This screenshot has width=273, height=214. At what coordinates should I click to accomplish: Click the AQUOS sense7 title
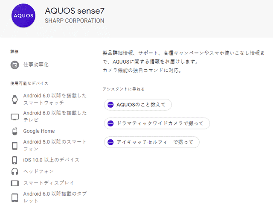point(75,11)
